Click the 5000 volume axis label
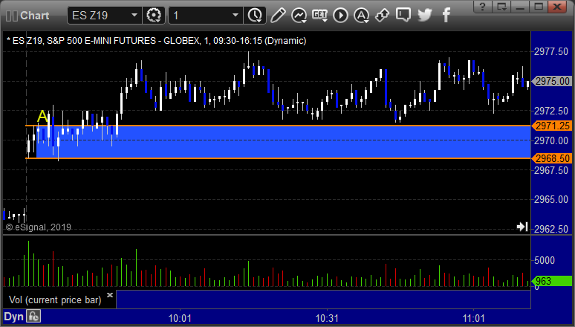Screen dimensions: 575x327 545,260
